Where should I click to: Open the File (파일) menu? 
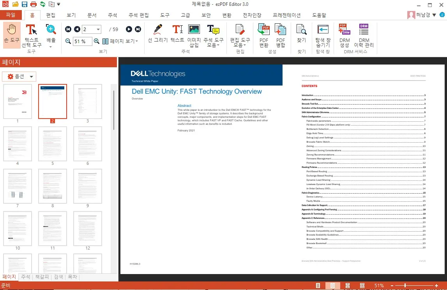[11, 15]
